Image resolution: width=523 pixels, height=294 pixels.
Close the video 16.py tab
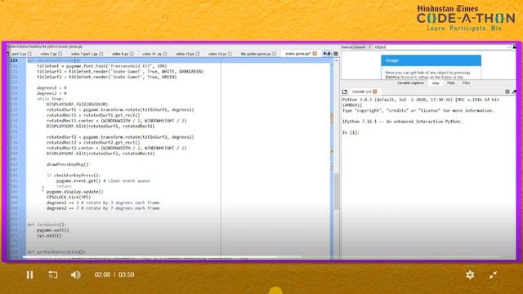pyautogui.click(x=230, y=54)
